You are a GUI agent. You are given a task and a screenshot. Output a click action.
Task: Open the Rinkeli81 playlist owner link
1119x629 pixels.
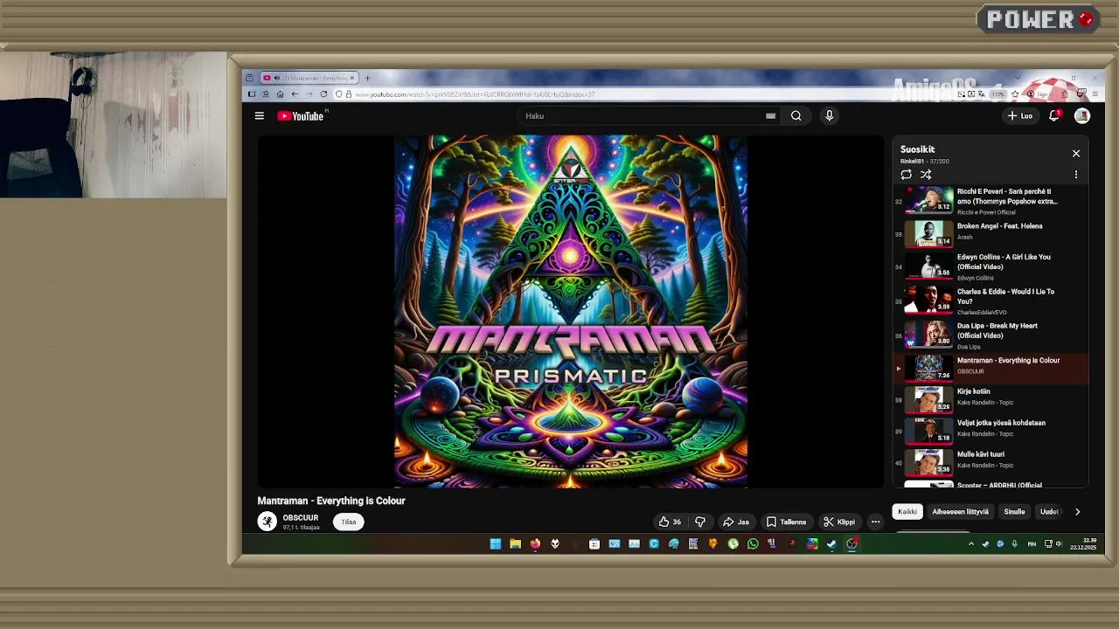pyautogui.click(x=912, y=162)
